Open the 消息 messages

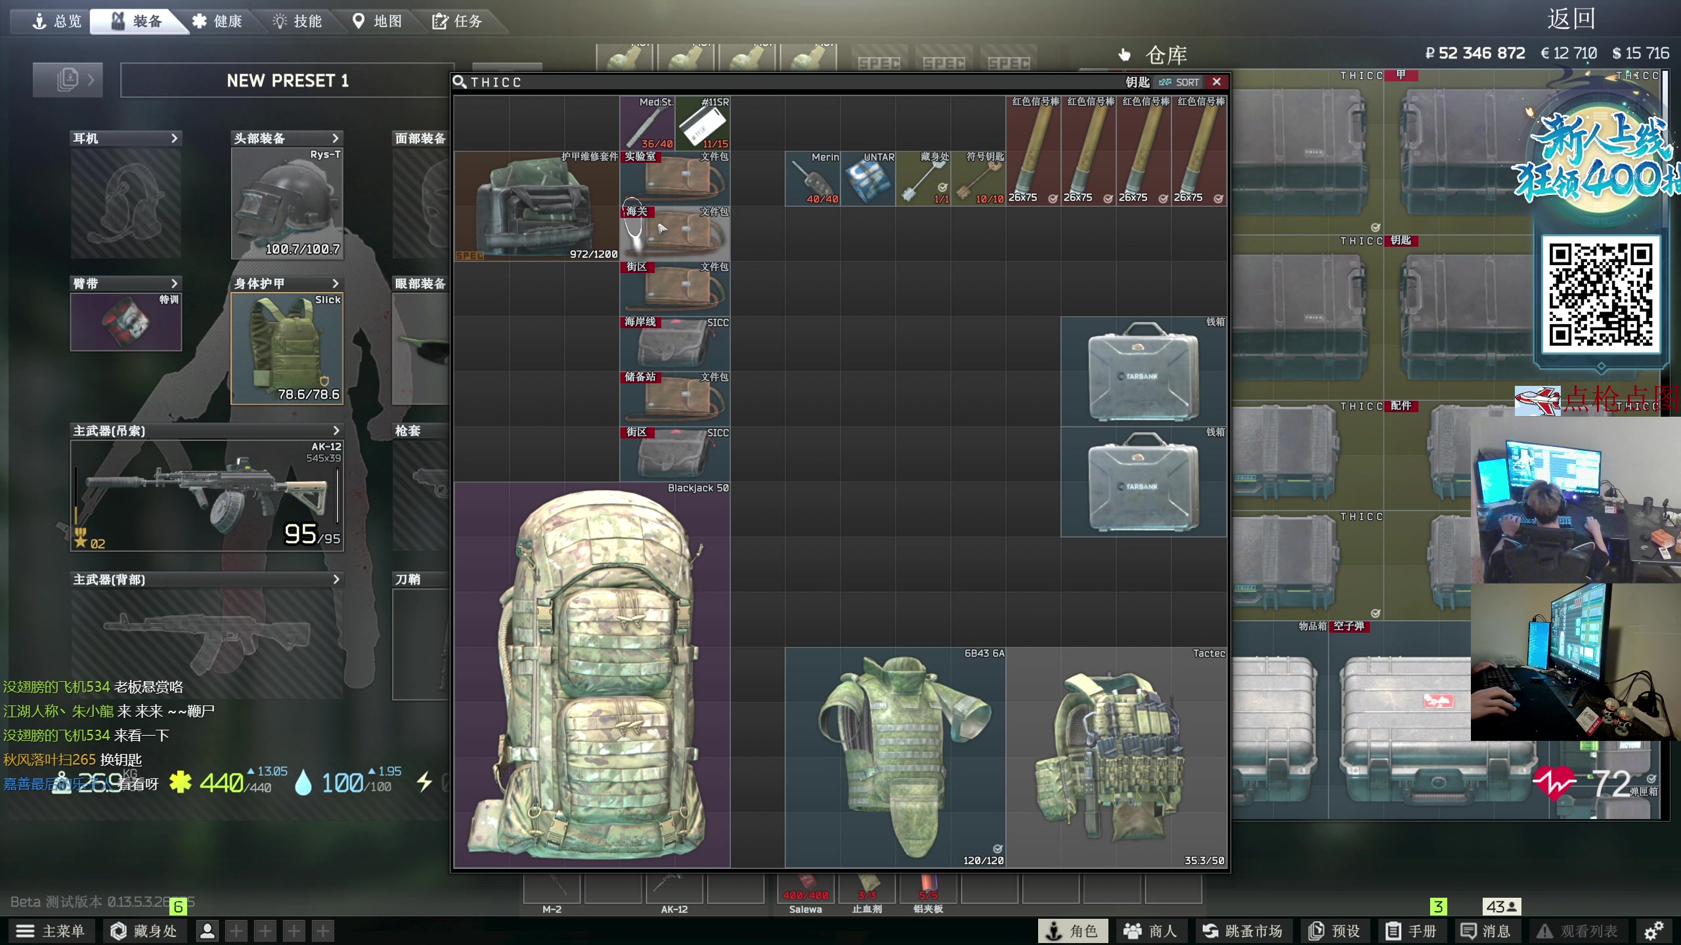click(1486, 931)
